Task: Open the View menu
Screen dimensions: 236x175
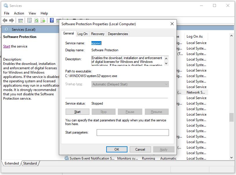Action: coord(32,13)
